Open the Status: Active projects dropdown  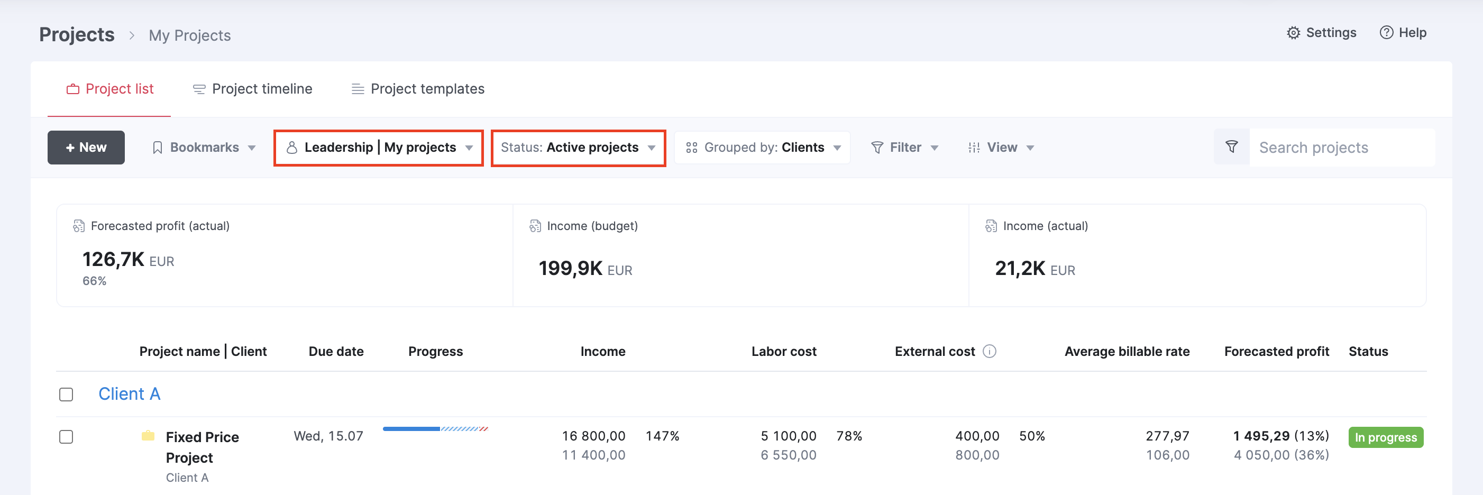click(x=579, y=148)
